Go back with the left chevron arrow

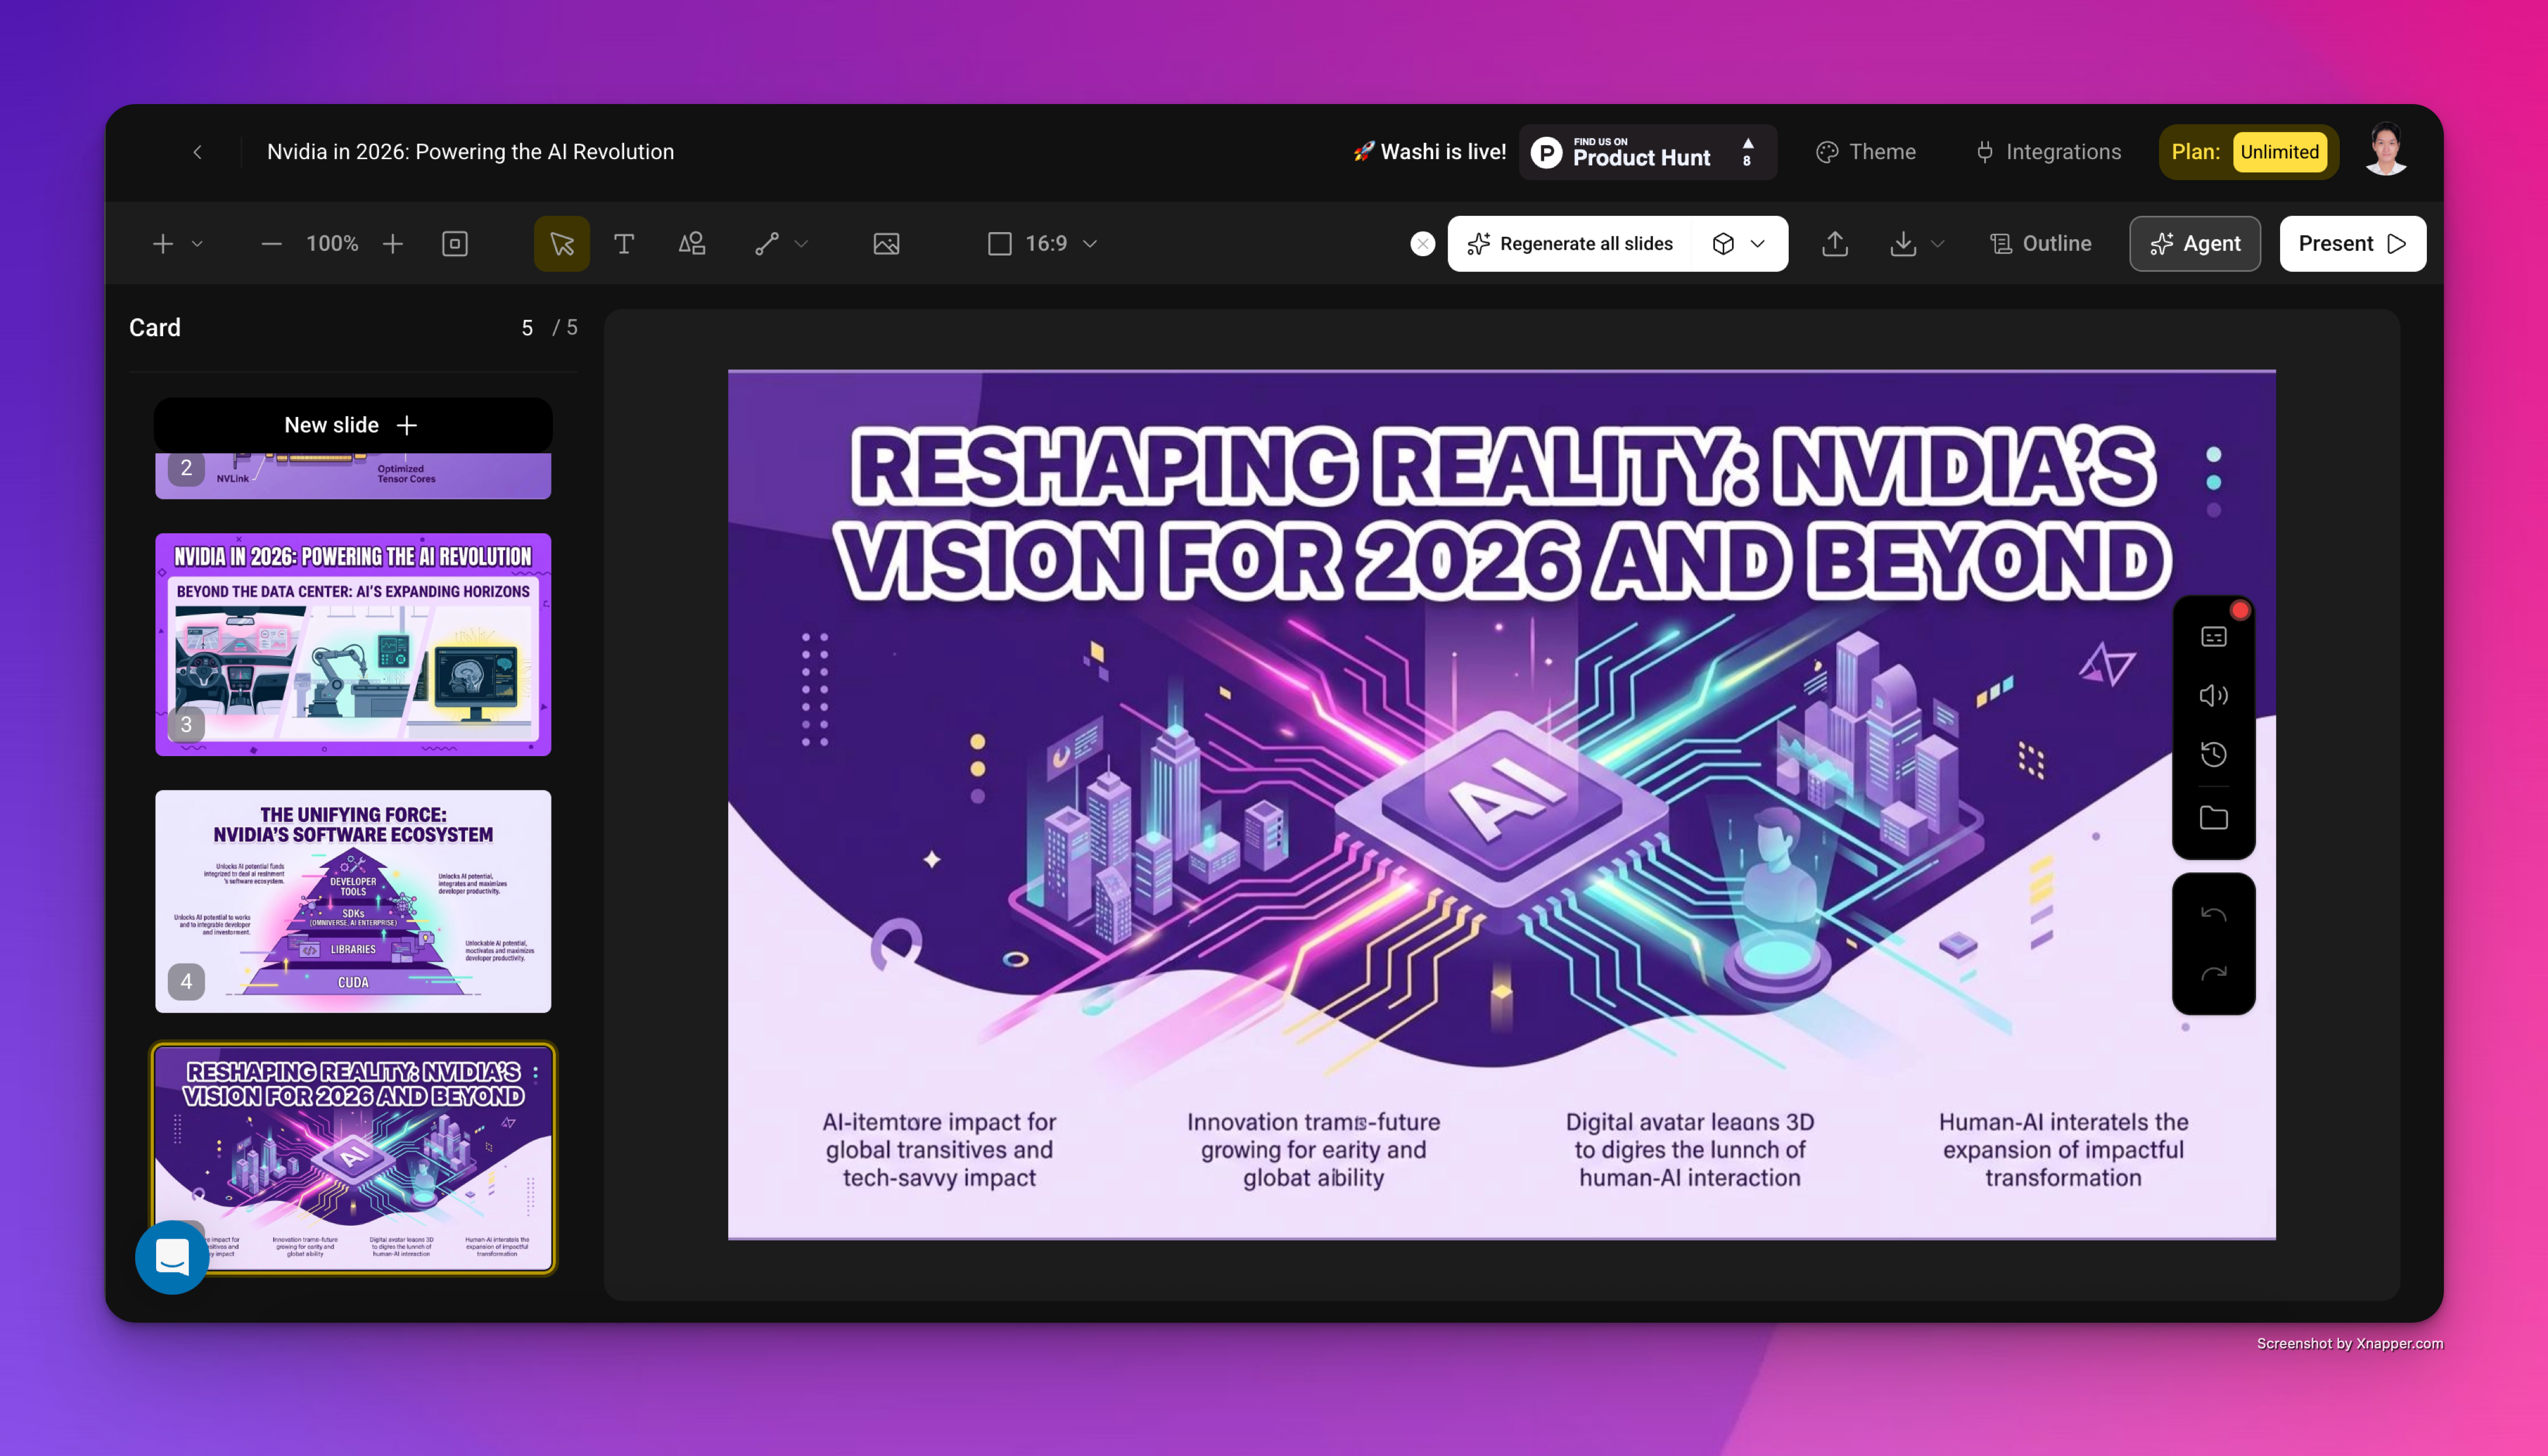coord(197,152)
